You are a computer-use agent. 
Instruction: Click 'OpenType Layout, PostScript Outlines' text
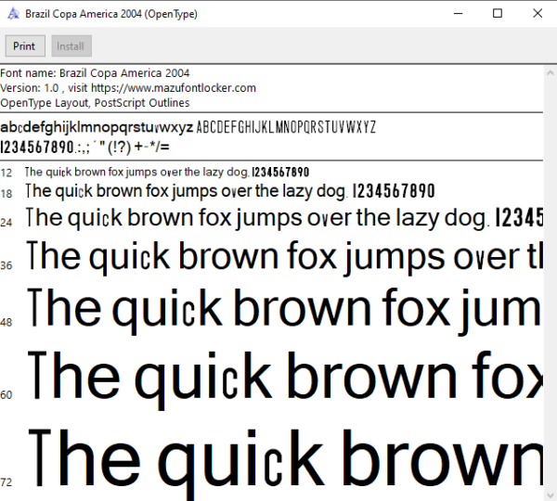pyautogui.click(x=95, y=103)
